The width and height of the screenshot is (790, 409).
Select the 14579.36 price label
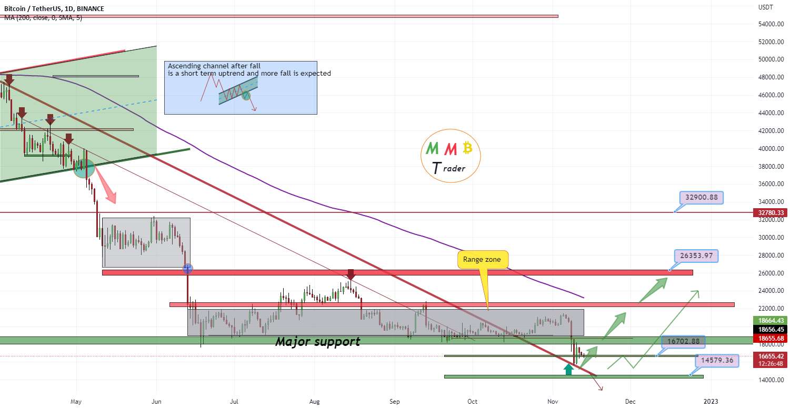(717, 361)
